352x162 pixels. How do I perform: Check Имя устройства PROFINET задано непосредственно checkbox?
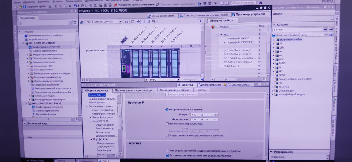click(x=167, y=151)
